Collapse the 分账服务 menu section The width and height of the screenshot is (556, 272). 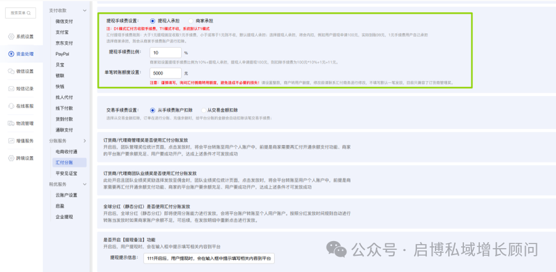(x=85, y=141)
